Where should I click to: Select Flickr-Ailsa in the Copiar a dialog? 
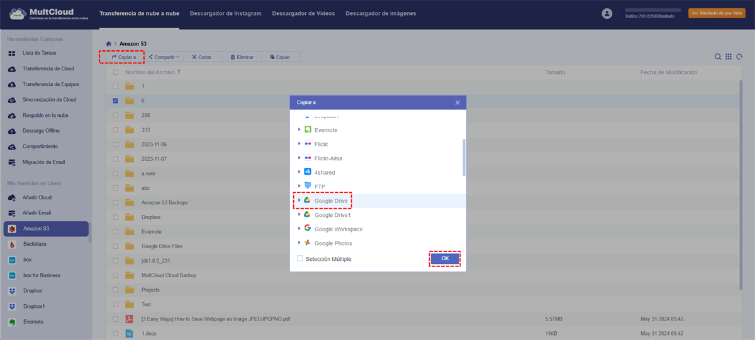point(328,158)
